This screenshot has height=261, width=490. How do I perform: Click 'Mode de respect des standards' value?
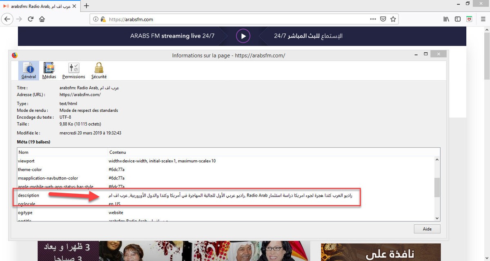[89, 111]
